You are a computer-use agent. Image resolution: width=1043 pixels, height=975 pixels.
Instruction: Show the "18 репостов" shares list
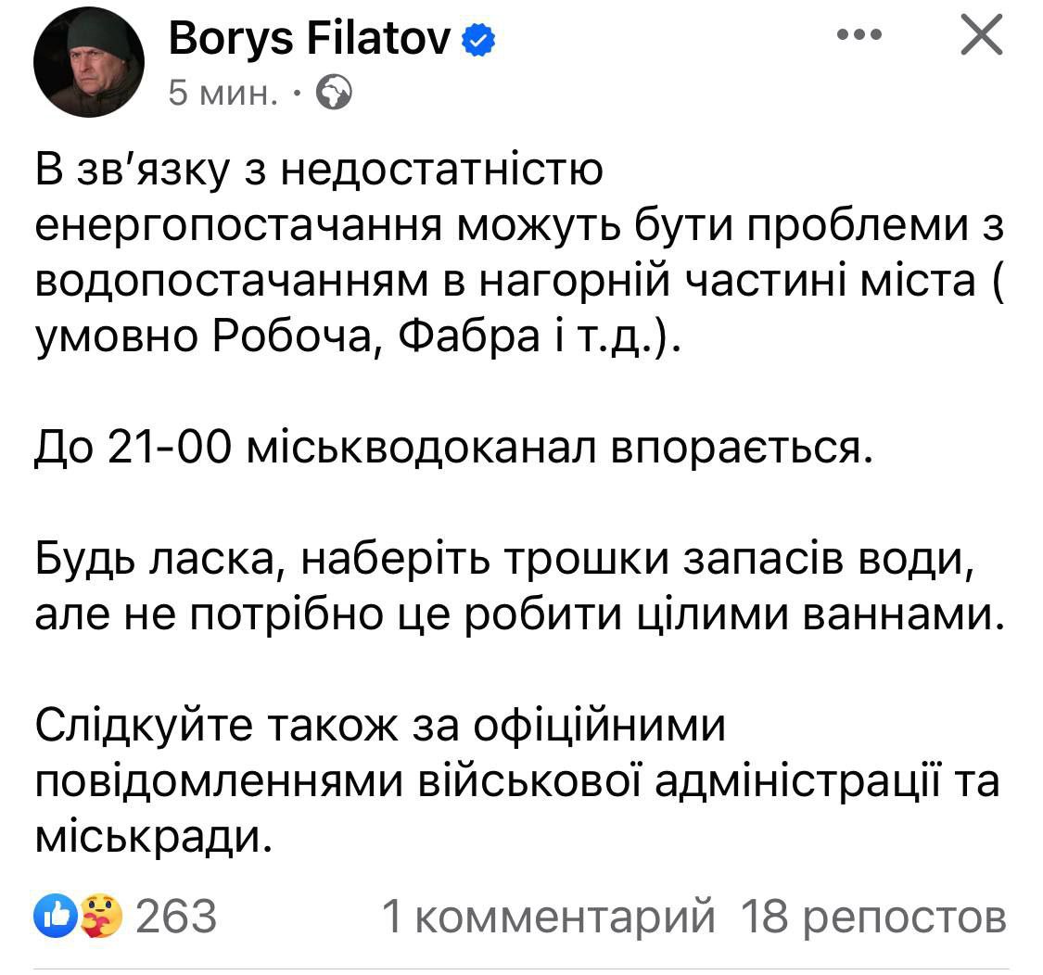tap(873, 917)
